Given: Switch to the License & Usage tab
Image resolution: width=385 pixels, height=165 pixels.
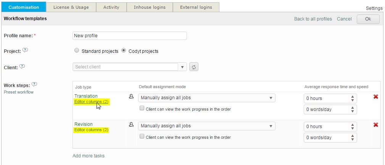Looking at the screenshot, I should (x=71, y=7).
